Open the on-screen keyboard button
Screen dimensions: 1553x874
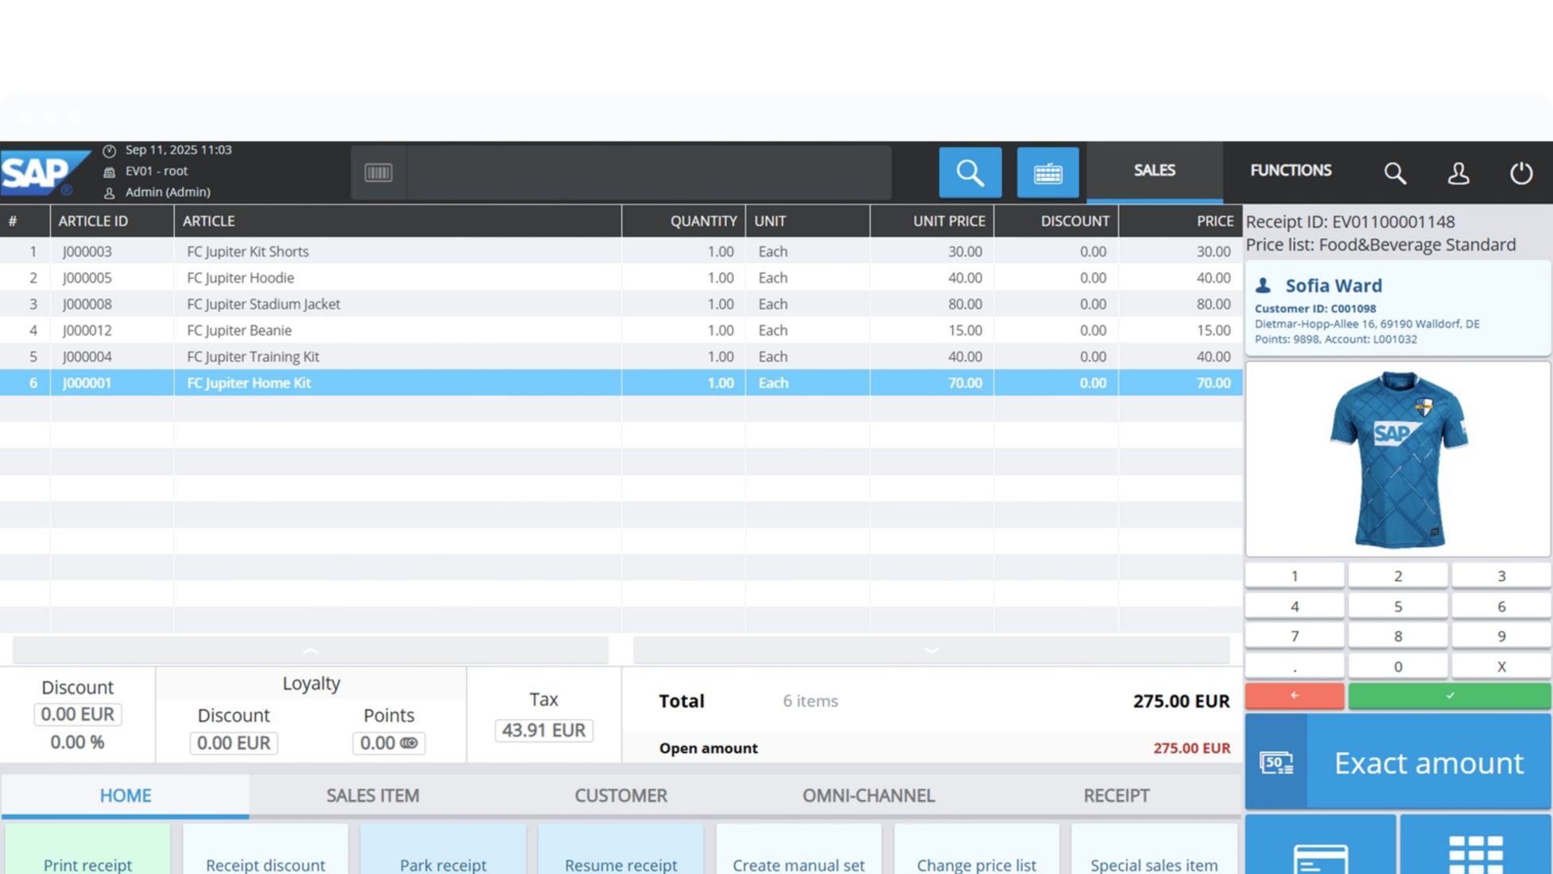[1048, 172]
